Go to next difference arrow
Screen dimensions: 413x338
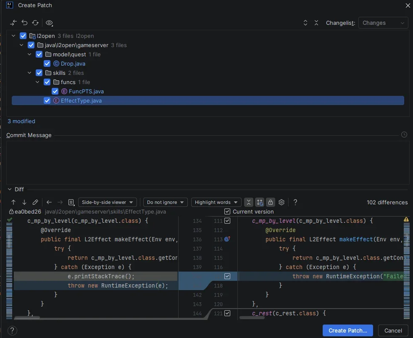pos(24,202)
